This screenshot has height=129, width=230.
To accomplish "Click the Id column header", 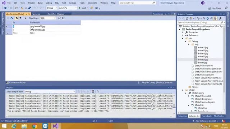I will click(x=20, y=23).
